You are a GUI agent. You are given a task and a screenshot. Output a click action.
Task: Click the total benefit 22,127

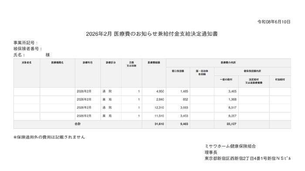tap(231, 124)
